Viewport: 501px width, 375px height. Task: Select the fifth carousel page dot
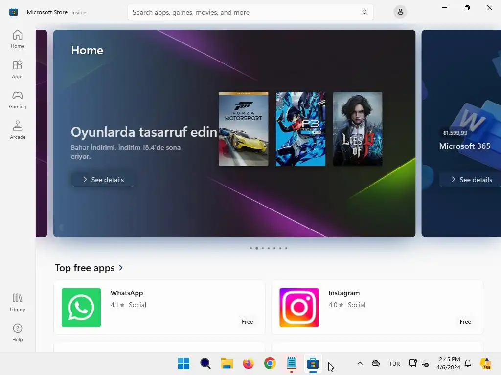pyautogui.click(x=274, y=248)
